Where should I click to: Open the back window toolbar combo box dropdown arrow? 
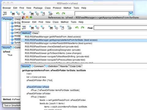(131, 13)
